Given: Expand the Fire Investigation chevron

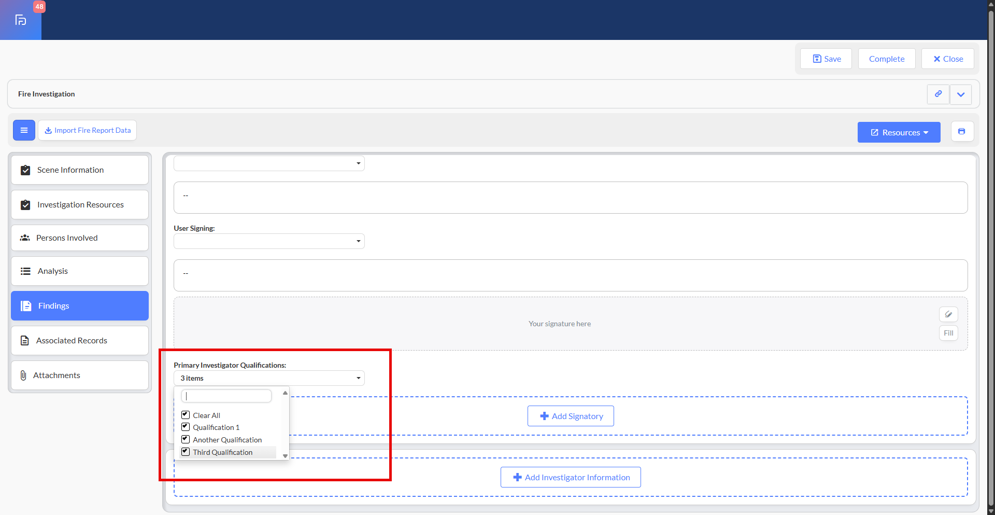Looking at the screenshot, I should tap(961, 94).
